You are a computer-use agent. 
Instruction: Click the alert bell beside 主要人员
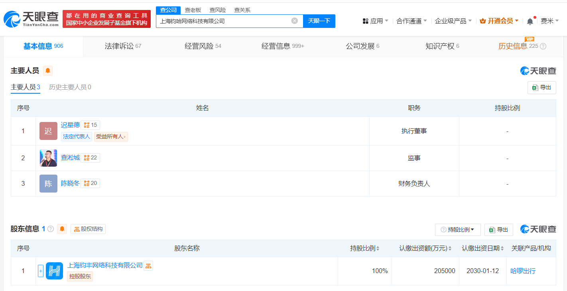pos(48,71)
